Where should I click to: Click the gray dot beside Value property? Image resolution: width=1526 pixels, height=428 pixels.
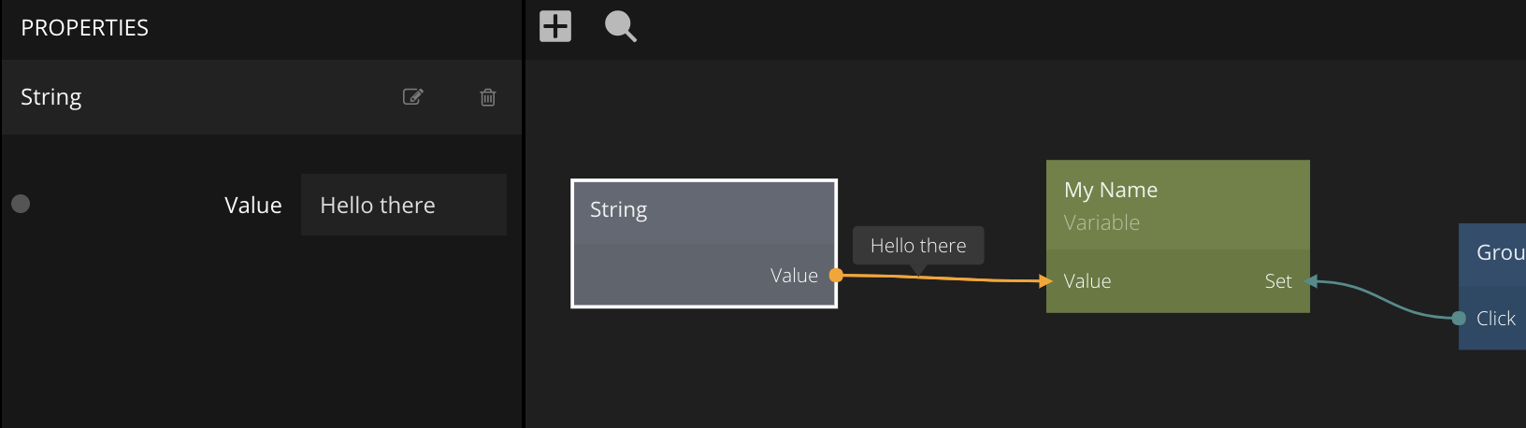point(21,204)
